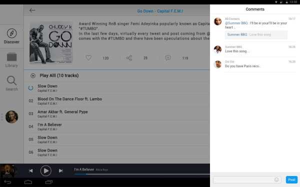
Task: Skip to next track in player
Action: click(x=60, y=171)
